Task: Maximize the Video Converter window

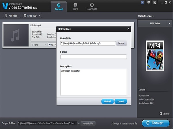Action: point(166,2)
